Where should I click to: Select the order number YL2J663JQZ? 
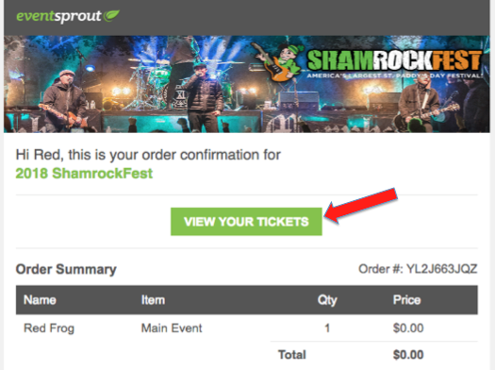[441, 269]
